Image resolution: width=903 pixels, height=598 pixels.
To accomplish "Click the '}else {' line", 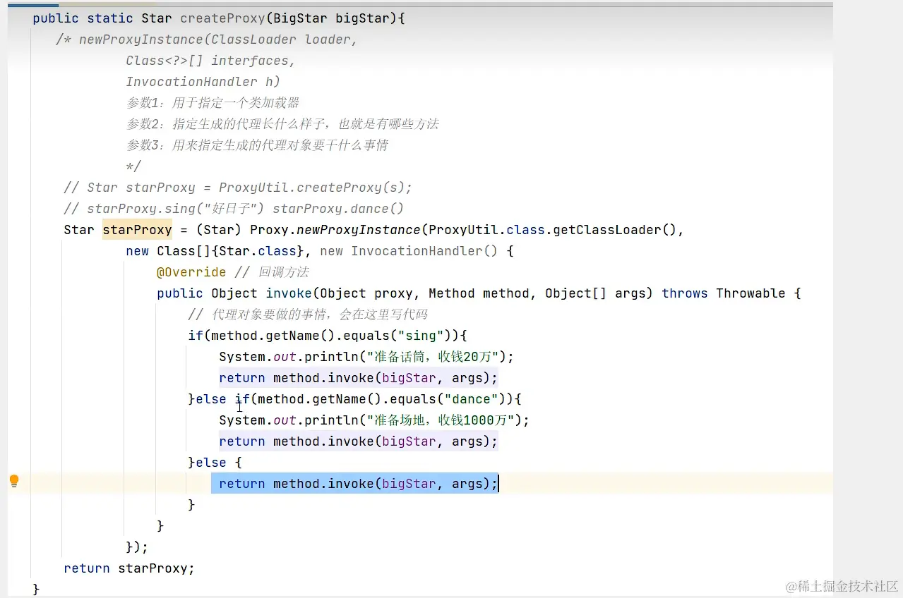I will 215,463.
